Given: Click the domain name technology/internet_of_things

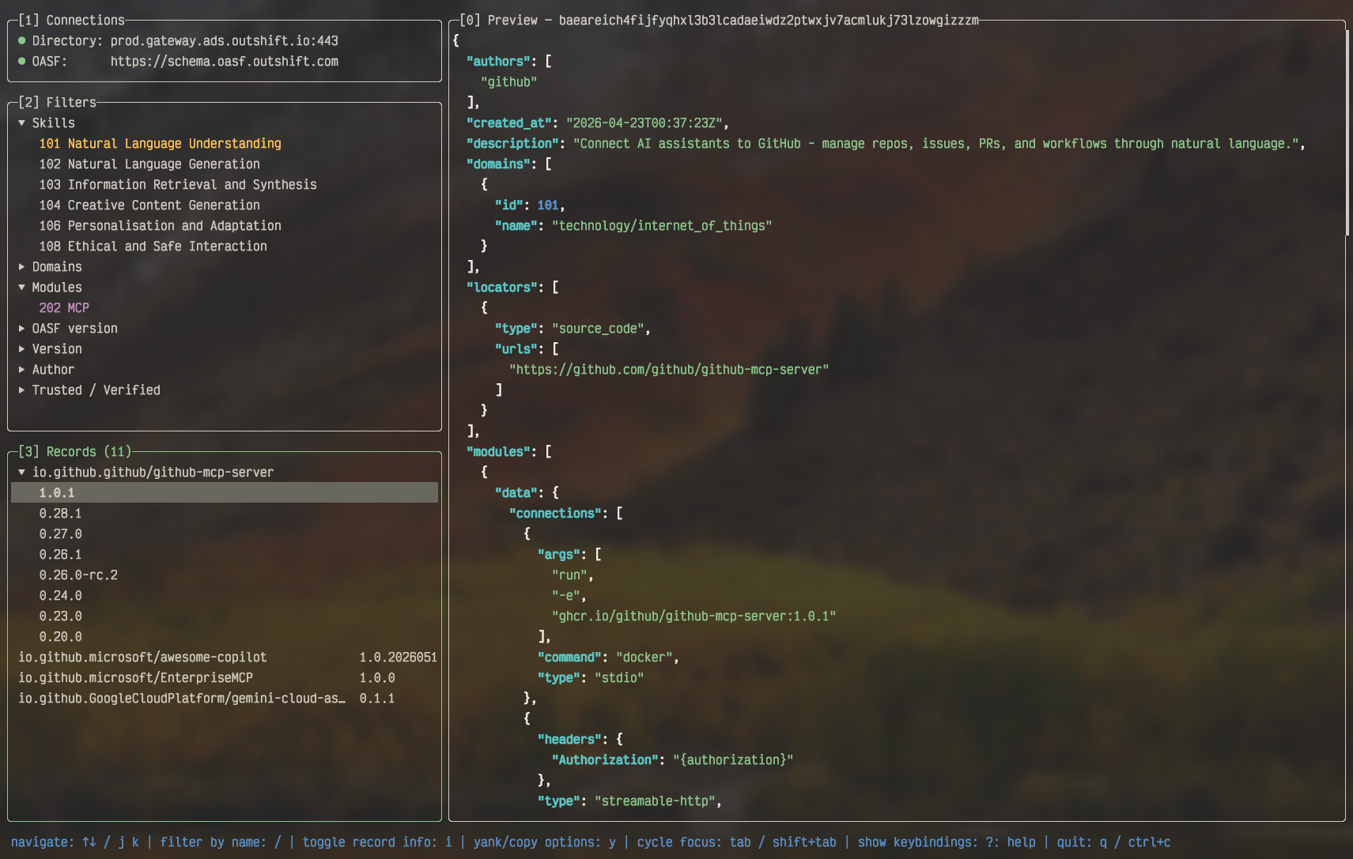Looking at the screenshot, I should click(662, 226).
